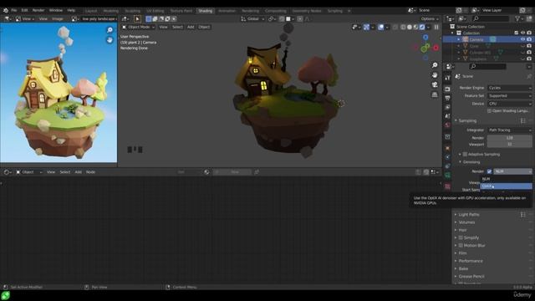Open the Render menu
The image size is (535, 301).
[38, 10]
